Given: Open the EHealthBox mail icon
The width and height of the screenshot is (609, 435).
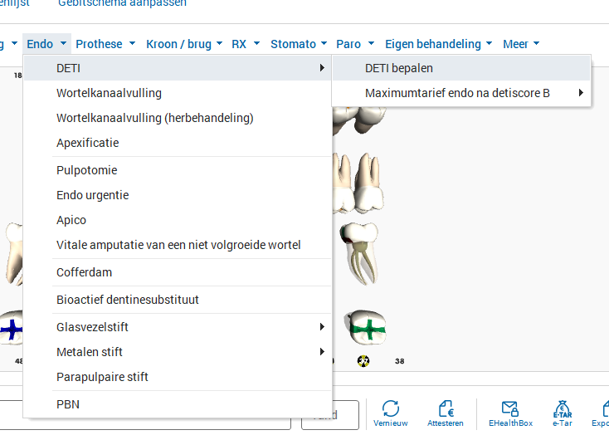Looking at the screenshot, I should click(x=510, y=409).
